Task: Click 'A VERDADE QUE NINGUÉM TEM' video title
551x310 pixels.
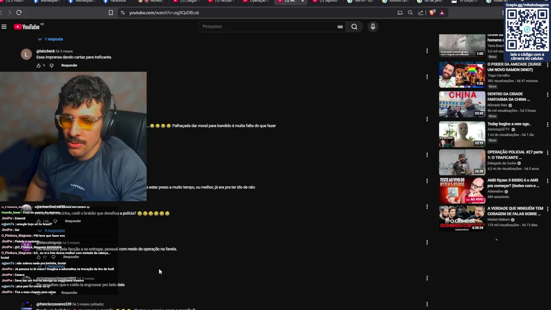Action: pos(515,211)
